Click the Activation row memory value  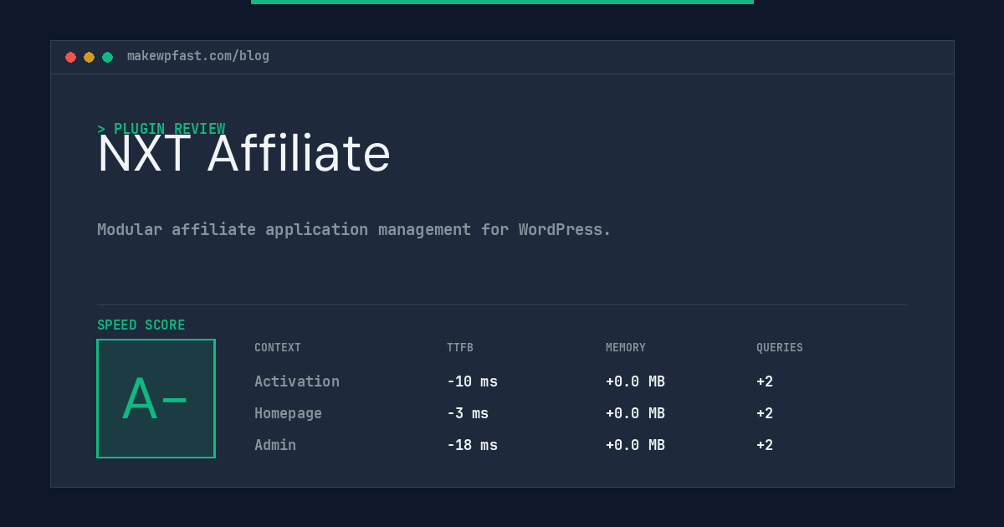pos(635,381)
